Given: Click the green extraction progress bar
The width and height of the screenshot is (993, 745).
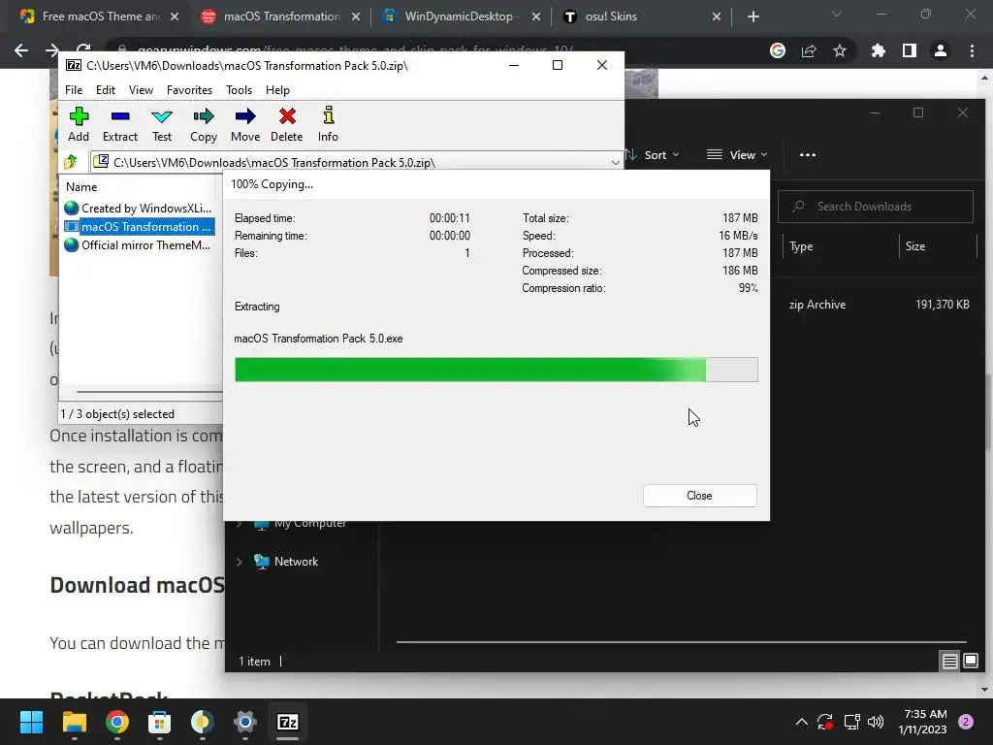Looking at the screenshot, I should coord(496,370).
